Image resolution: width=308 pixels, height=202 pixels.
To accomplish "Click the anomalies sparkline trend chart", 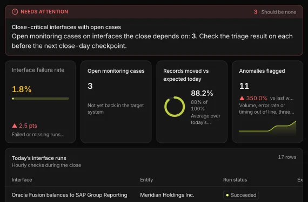I will point(267,128).
